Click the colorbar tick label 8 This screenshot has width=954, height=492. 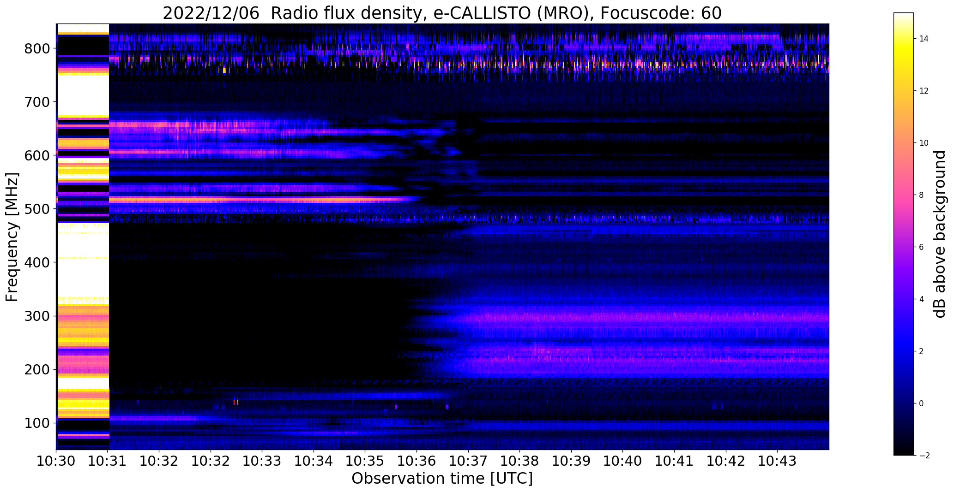click(x=922, y=195)
